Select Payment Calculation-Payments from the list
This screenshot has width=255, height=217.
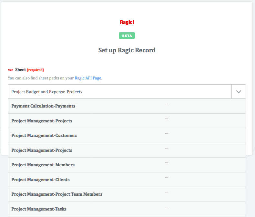(43, 106)
